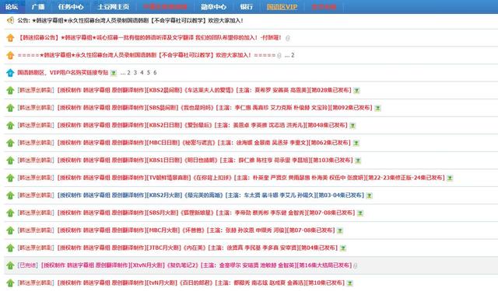Click the 已完结 tag on XtvN thread
The image size is (498, 291).
(x=28, y=265)
